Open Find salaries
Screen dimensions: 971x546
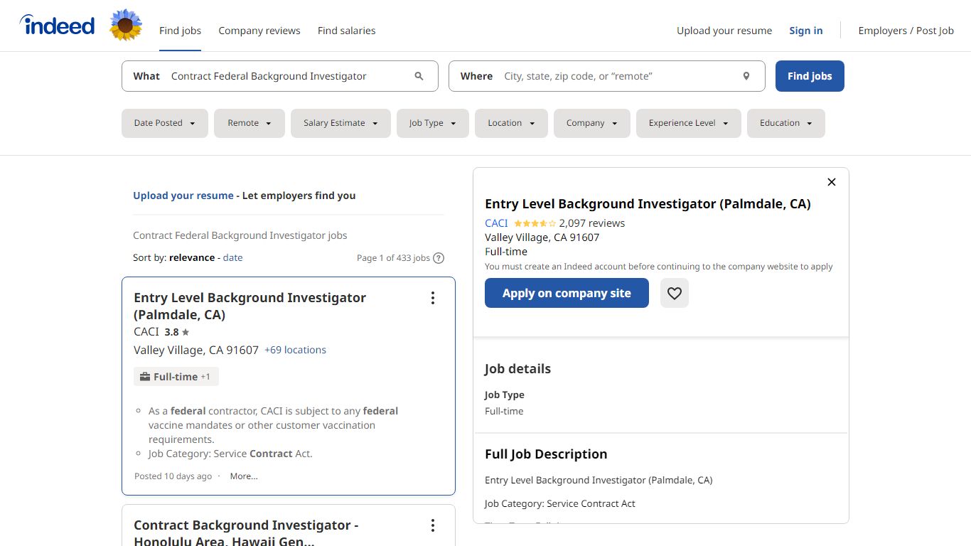[346, 31]
